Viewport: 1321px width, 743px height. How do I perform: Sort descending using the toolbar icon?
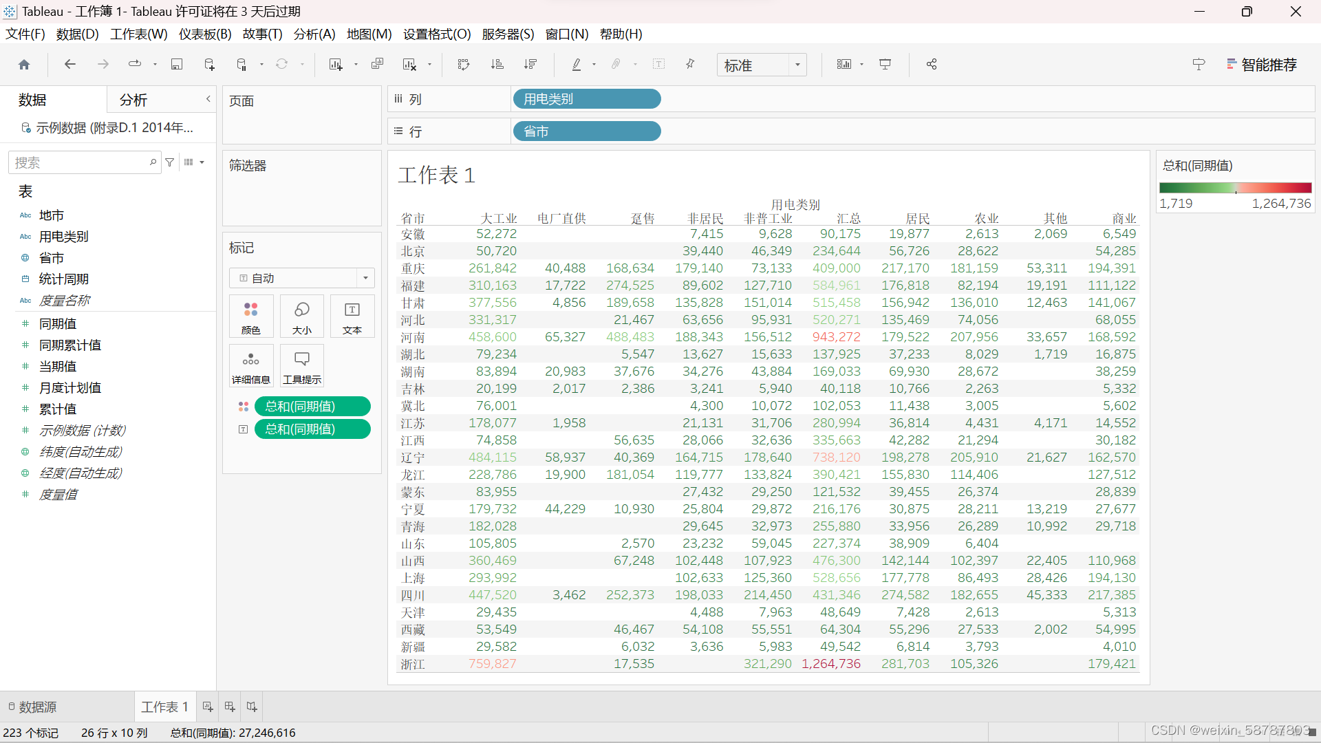click(x=530, y=65)
